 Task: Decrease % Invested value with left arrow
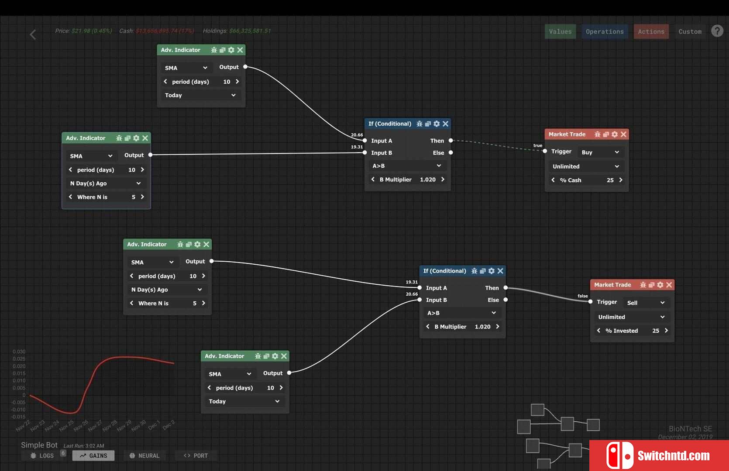pos(598,331)
